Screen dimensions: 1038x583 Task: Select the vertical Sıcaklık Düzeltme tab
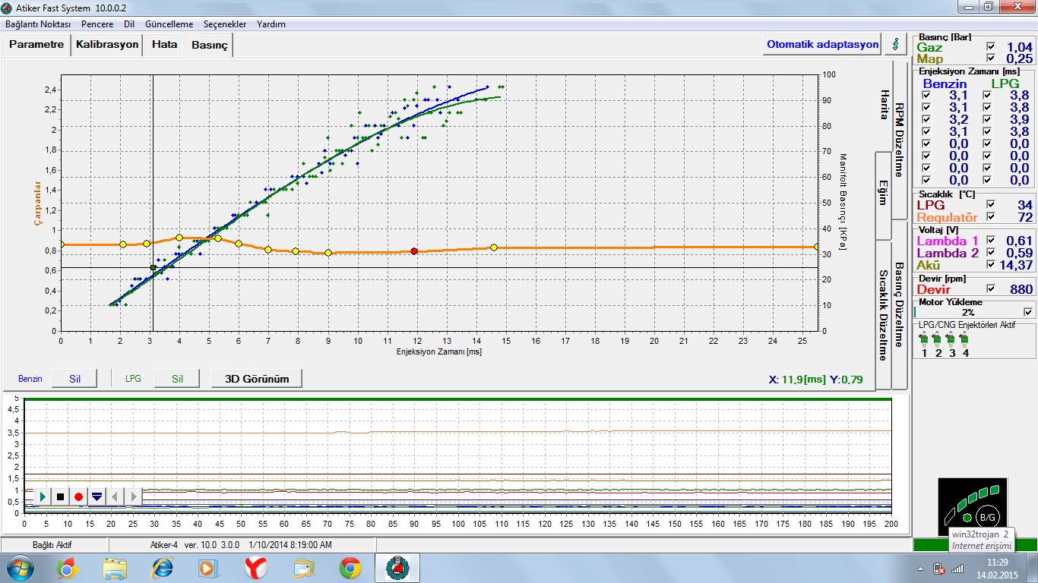click(884, 315)
